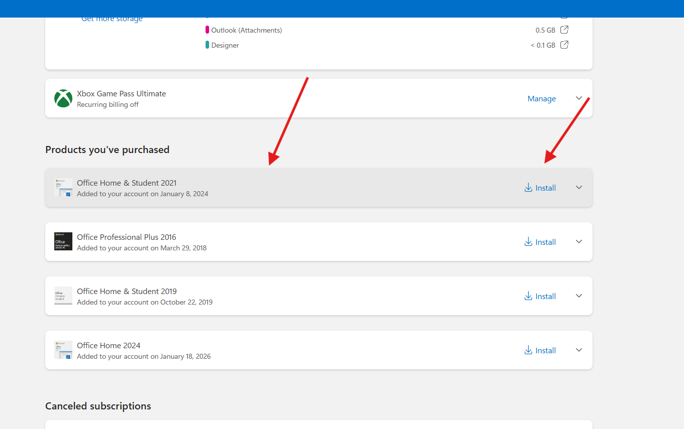
Task: Open the Designer storage external link icon
Action: (564, 45)
